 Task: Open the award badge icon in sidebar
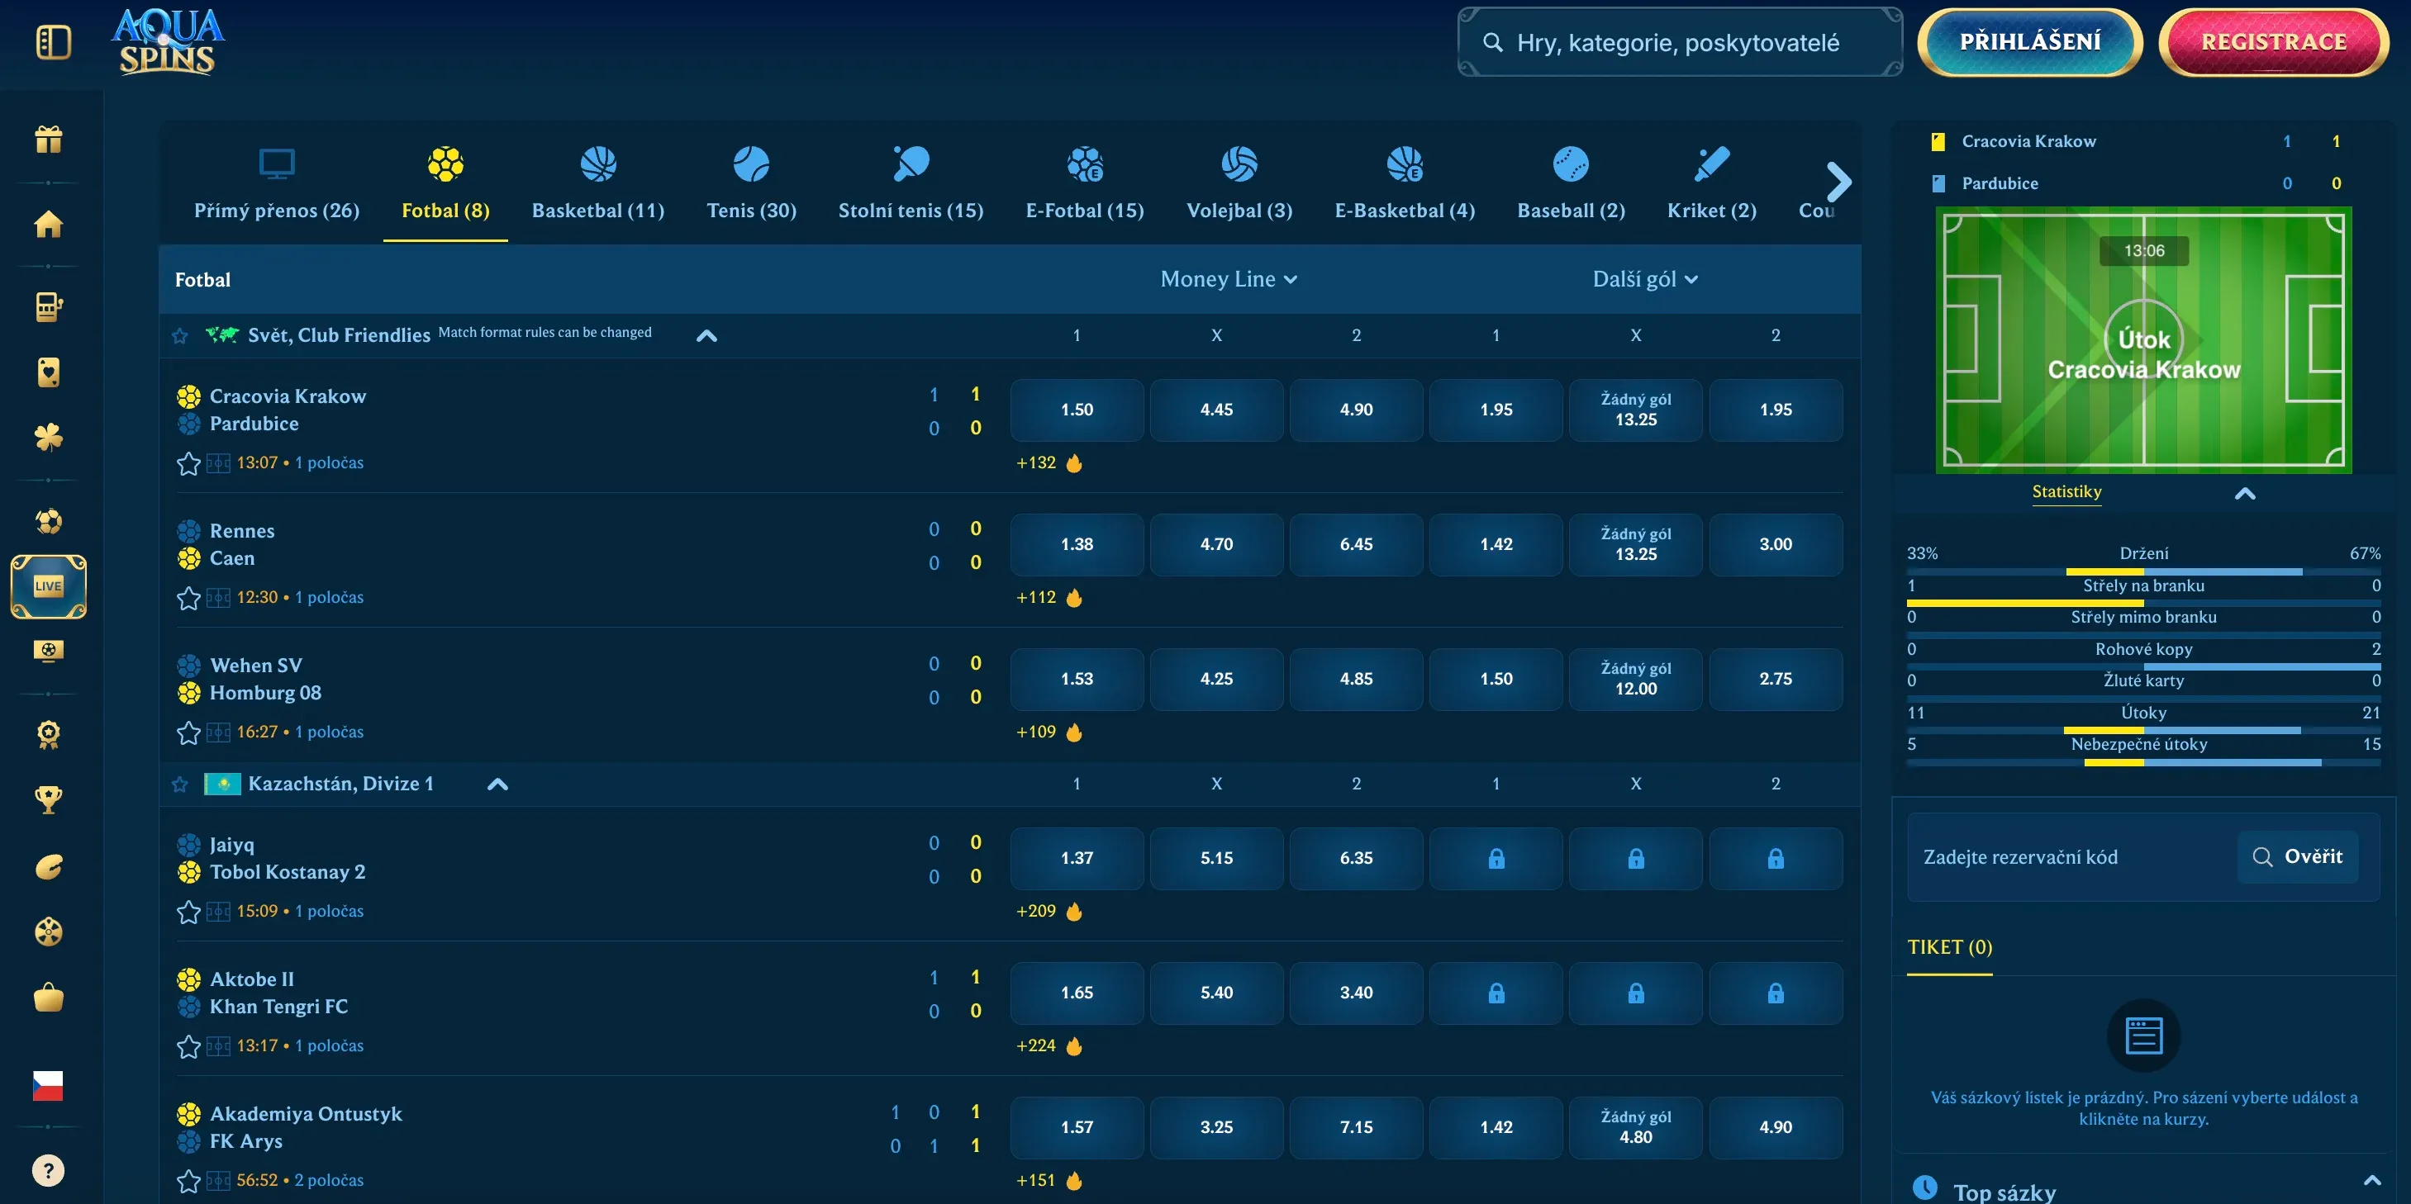pyautogui.click(x=49, y=734)
